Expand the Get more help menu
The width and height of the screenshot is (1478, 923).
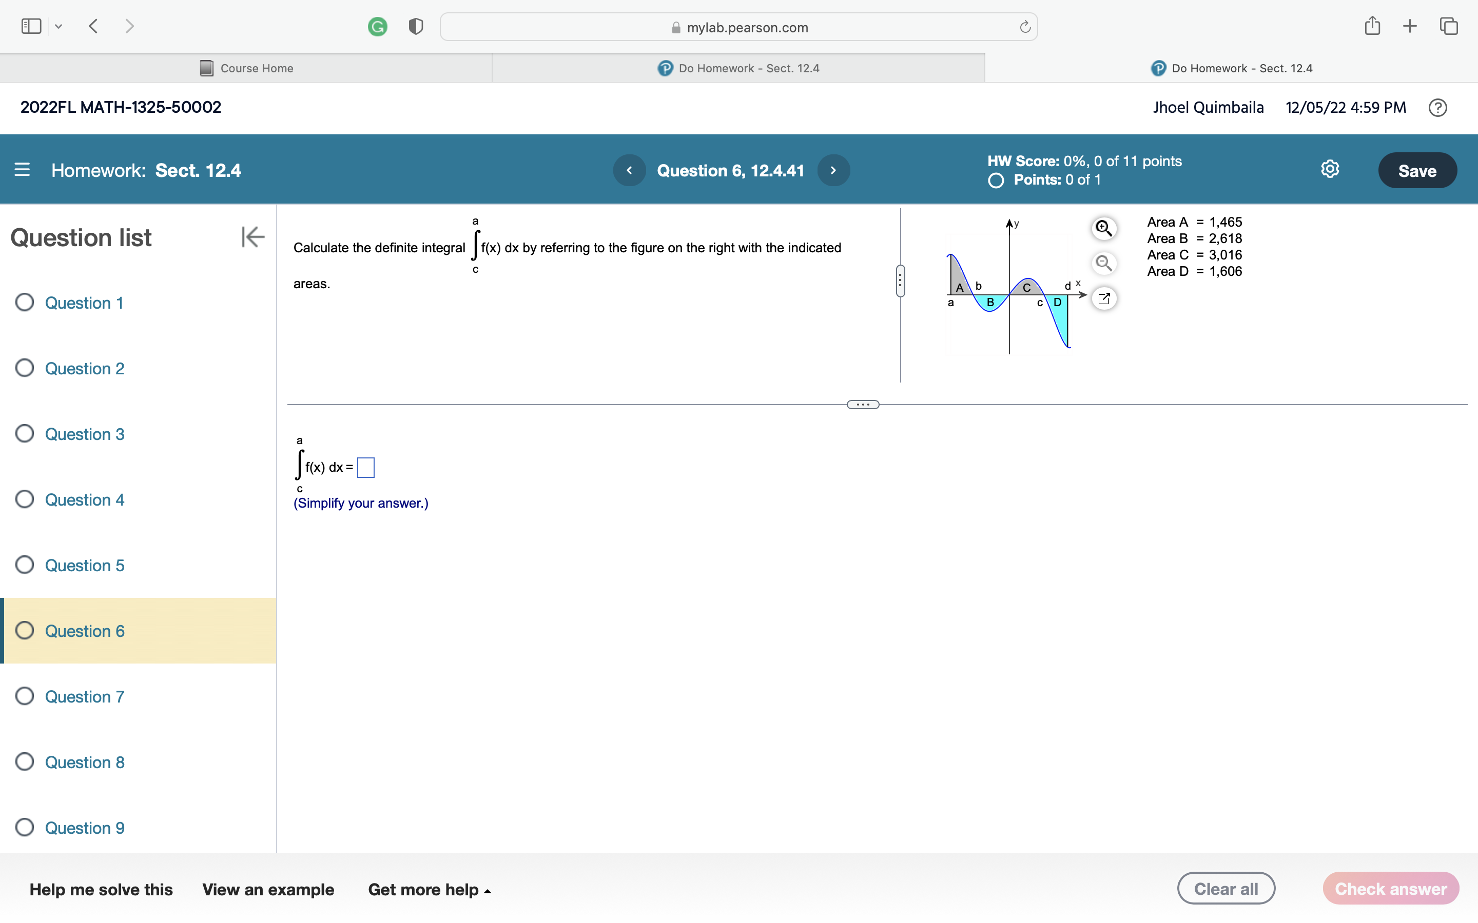click(x=430, y=890)
